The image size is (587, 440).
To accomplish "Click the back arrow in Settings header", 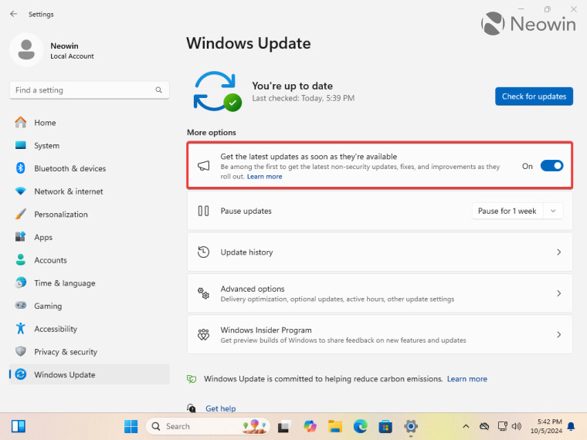I will 14,14.
